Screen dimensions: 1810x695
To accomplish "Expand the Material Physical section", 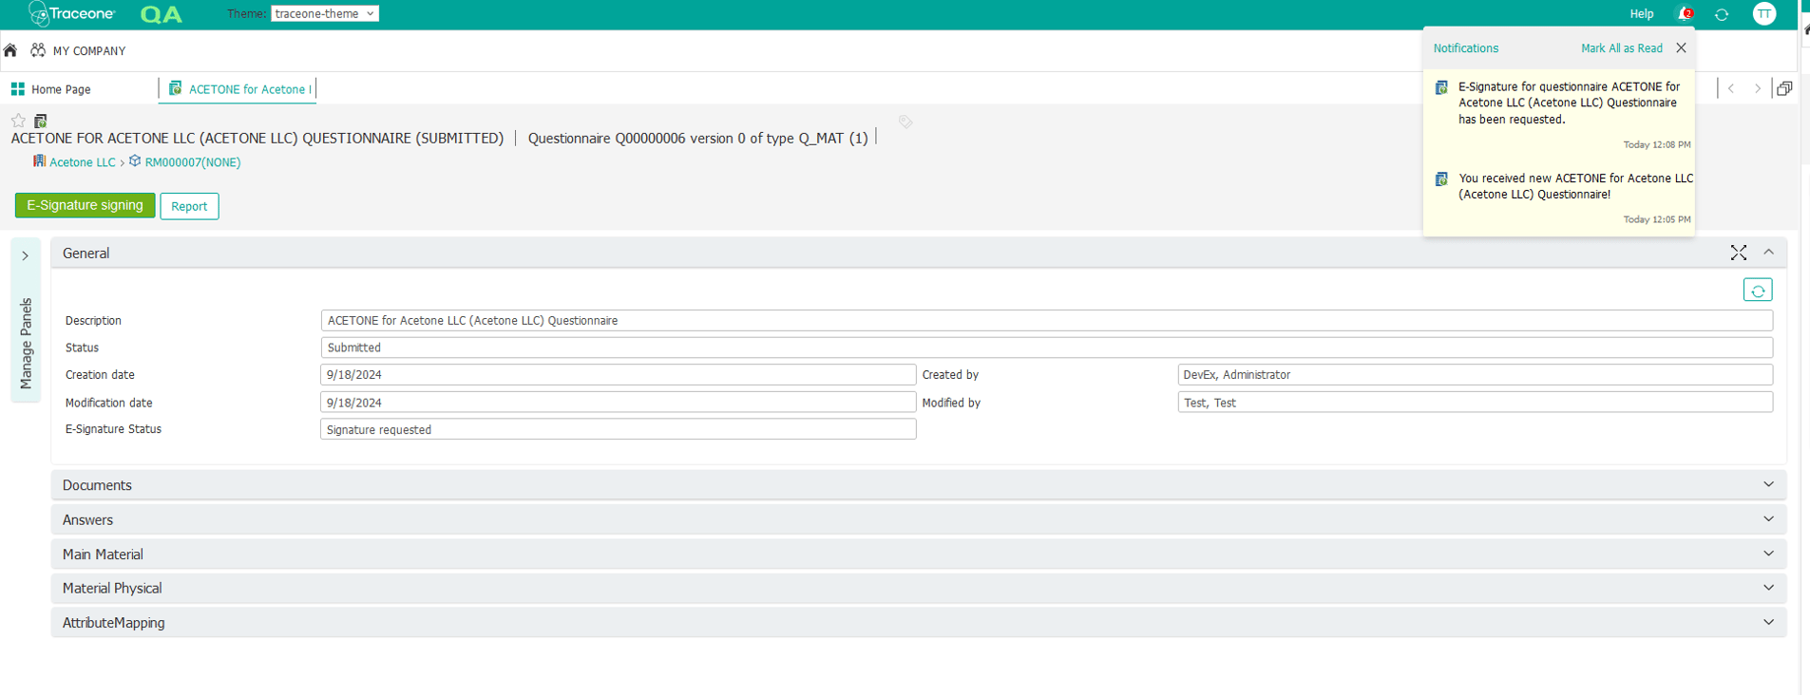I will (1768, 588).
